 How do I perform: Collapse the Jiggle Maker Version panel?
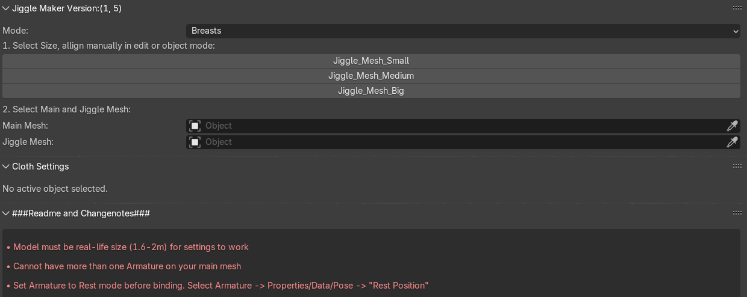coord(6,8)
